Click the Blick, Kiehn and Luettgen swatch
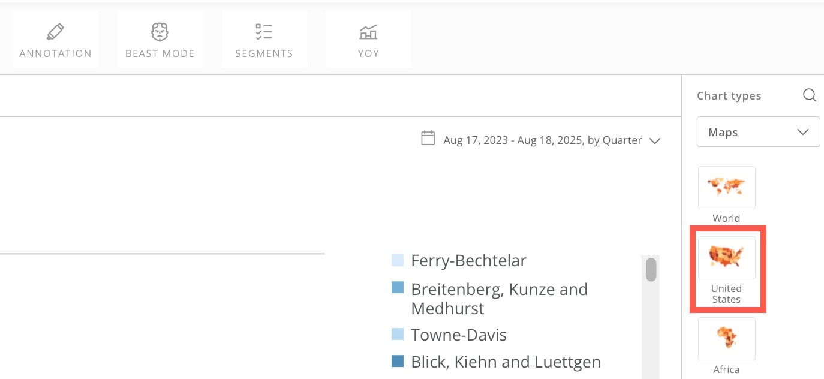824x379 pixels. pyautogui.click(x=398, y=361)
